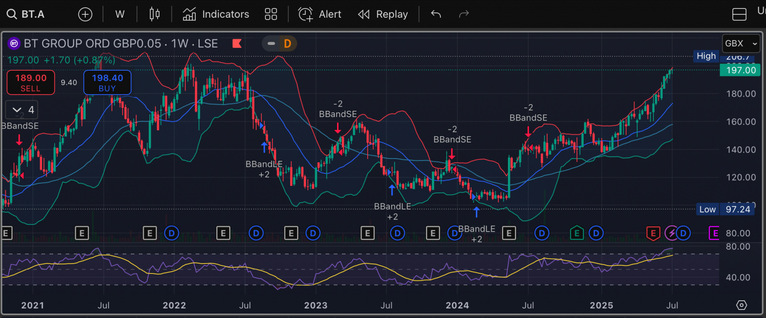Undo the last chart action
This screenshot has height=318, width=766.
point(436,14)
